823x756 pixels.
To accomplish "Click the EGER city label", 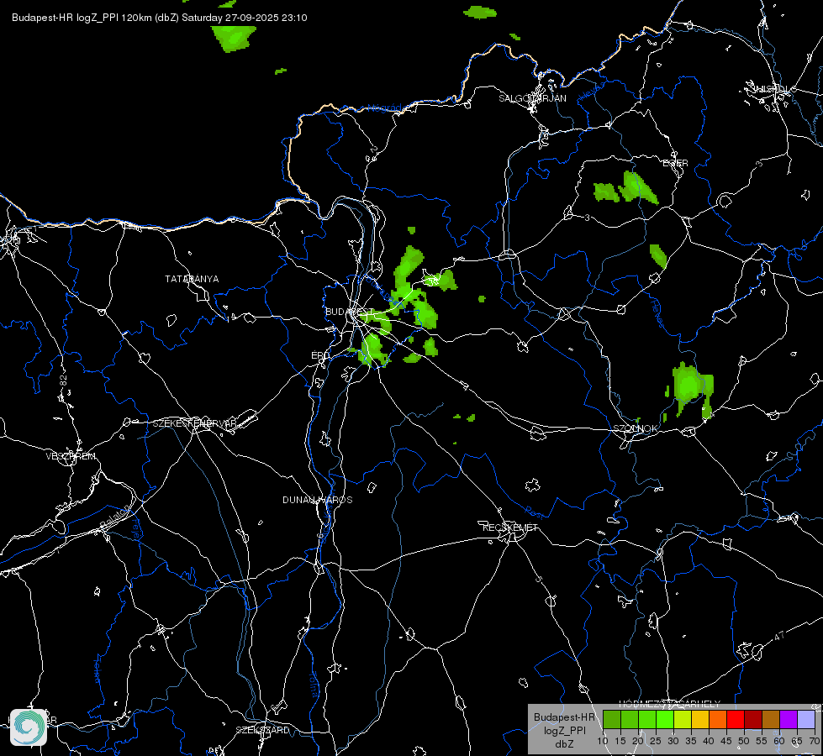I will point(675,163).
